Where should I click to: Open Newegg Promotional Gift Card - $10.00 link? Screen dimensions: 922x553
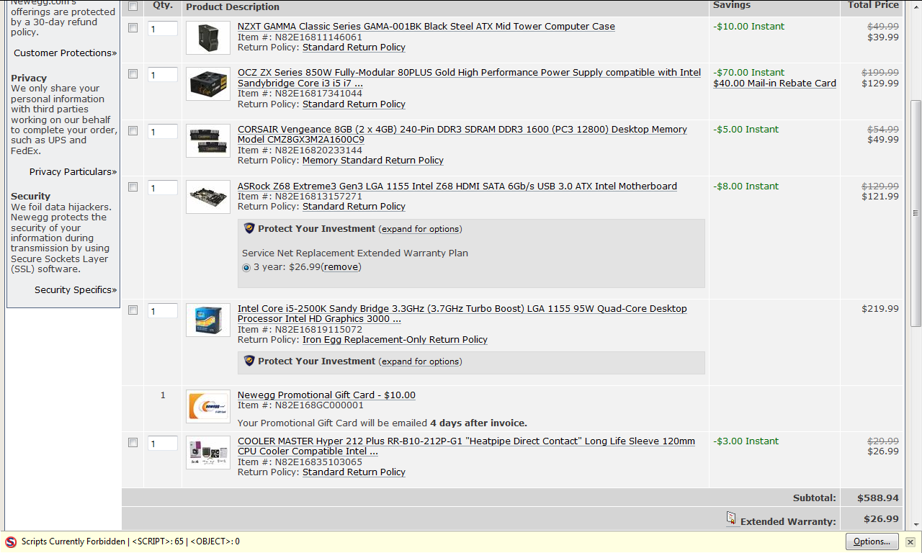click(x=326, y=395)
